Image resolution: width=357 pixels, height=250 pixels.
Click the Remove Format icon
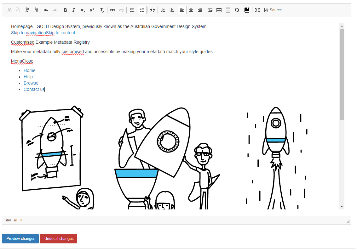(x=102, y=10)
